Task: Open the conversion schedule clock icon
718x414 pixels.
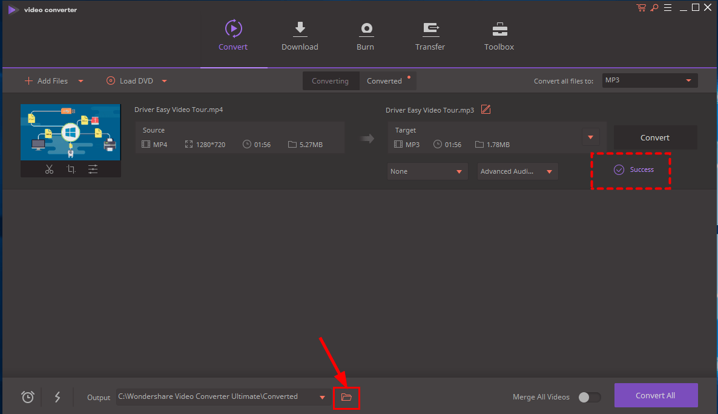Action: click(x=27, y=396)
